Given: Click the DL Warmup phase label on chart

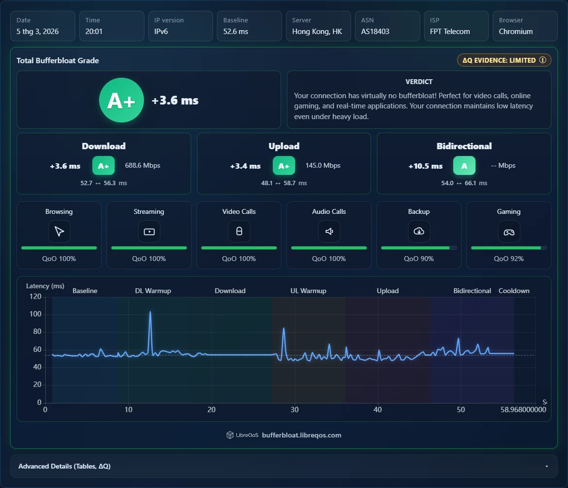Looking at the screenshot, I should click(153, 291).
